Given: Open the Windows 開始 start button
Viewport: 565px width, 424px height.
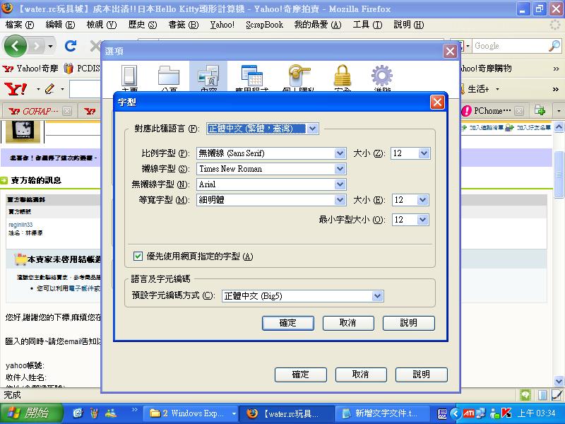Looking at the screenshot, I should [30, 413].
